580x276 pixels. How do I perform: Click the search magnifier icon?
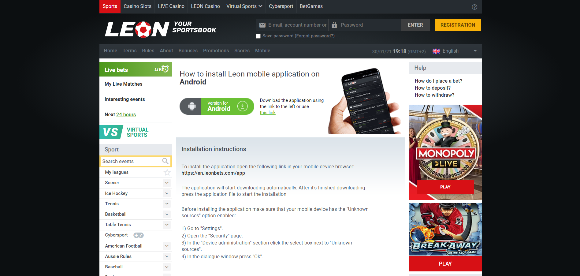(x=165, y=161)
